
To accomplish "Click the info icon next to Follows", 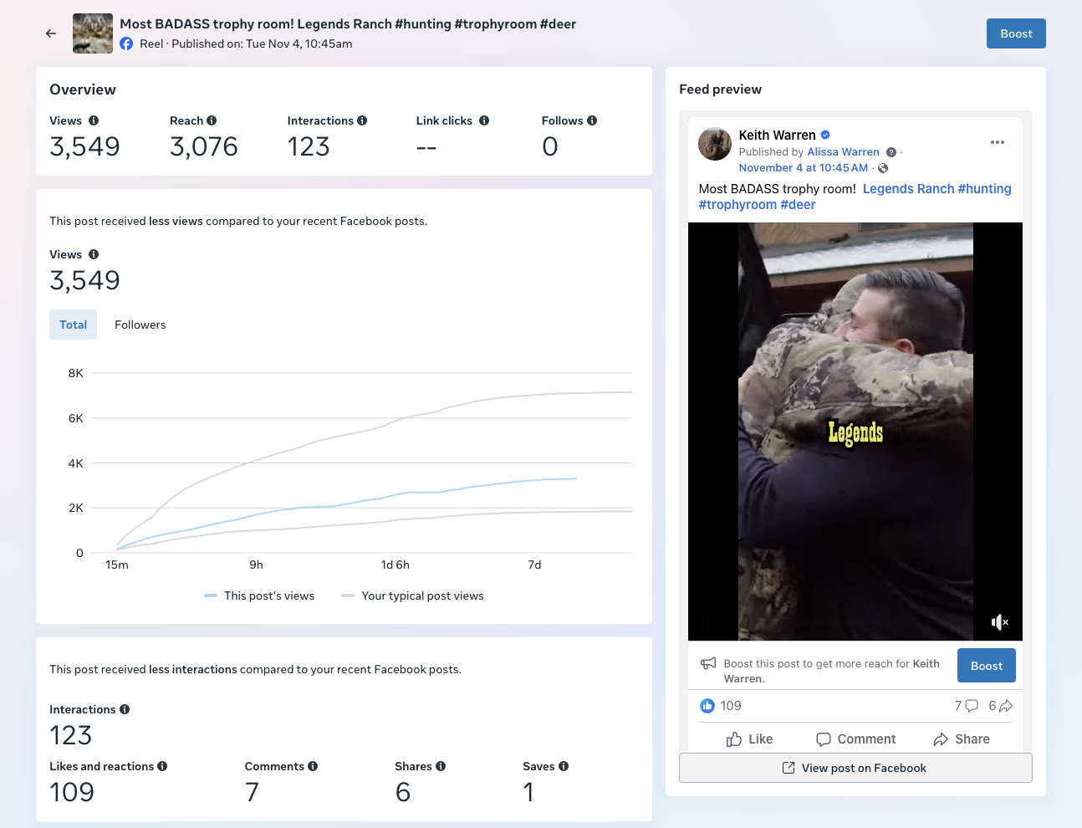I will 592,120.
